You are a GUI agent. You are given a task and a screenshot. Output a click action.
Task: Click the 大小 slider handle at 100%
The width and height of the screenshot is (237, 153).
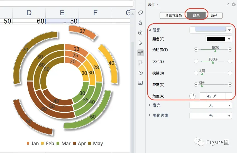tap(213, 62)
